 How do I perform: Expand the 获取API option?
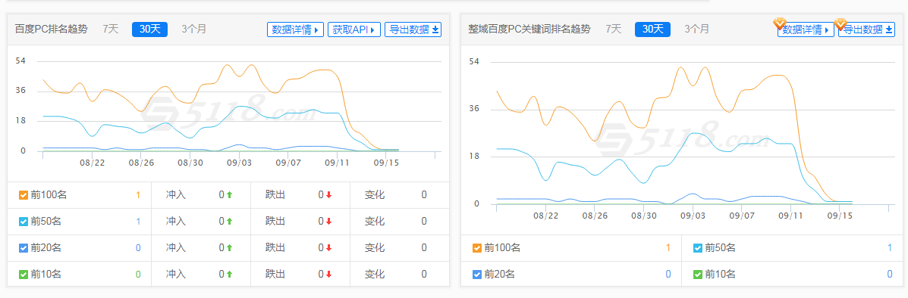coord(354,29)
